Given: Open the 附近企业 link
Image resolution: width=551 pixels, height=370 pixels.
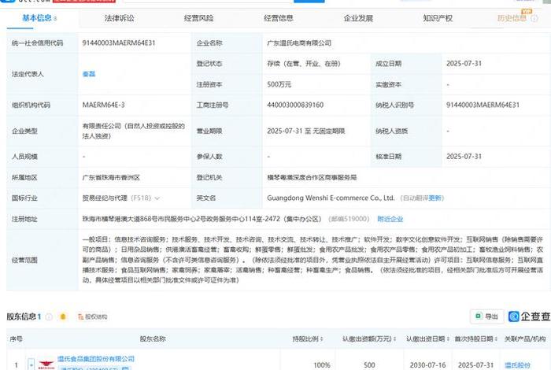Looking at the screenshot, I should tap(390, 219).
